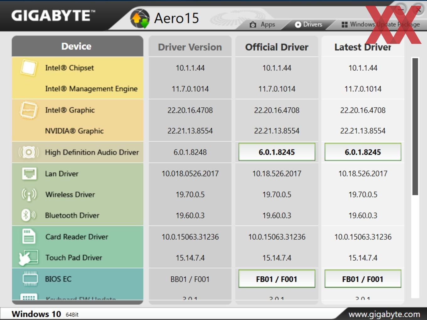Click installed Lan version 10.018.0526.2017

[190, 173]
